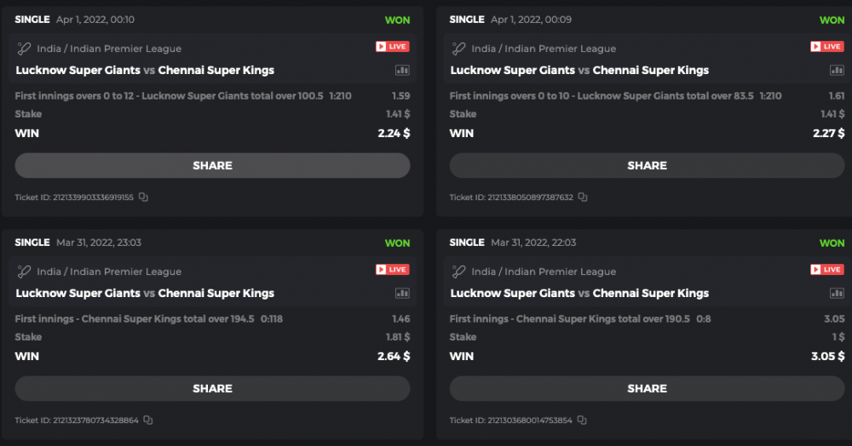852x446 pixels.
Task: Click SHARE on the 00:09 bet ticket
Action: tap(647, 166)
